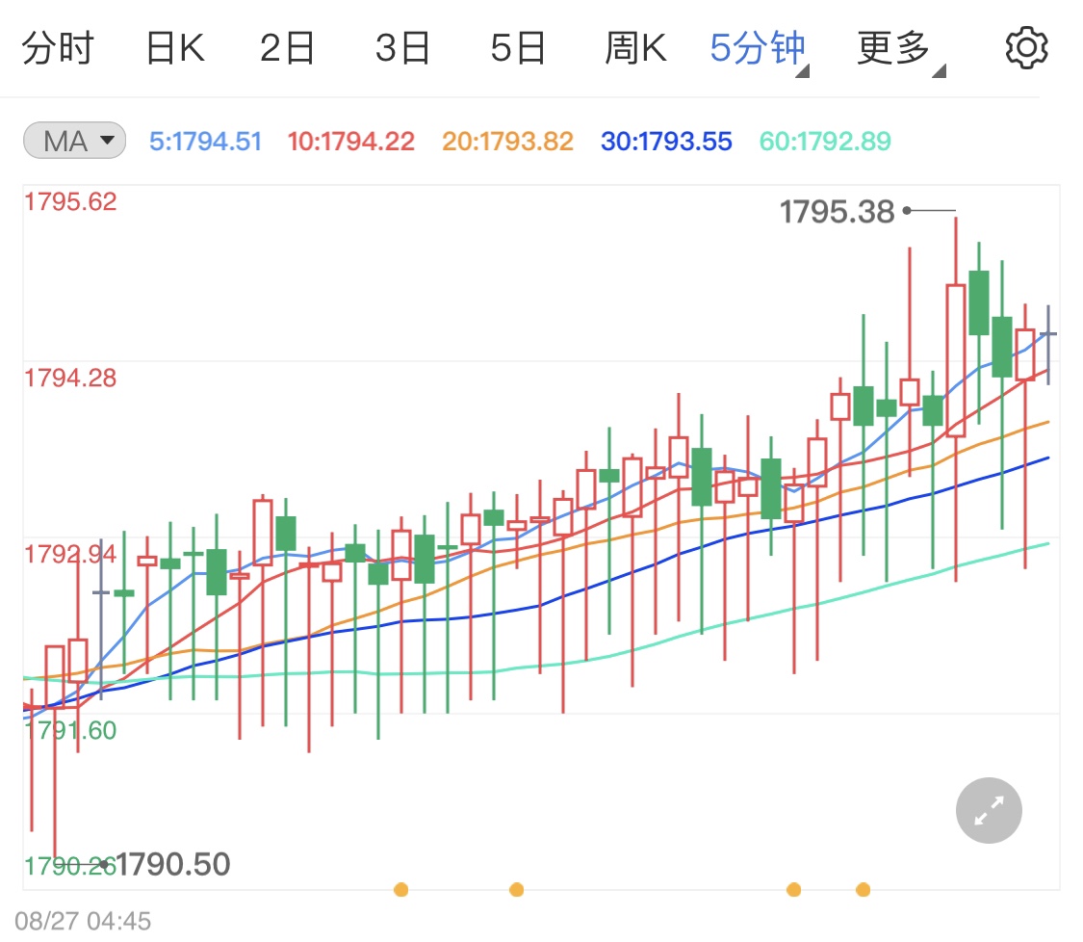
Task: Click the third orange event marker
Action: point(793,889)
